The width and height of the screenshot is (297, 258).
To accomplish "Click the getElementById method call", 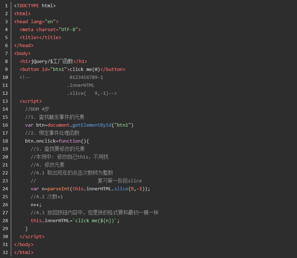I will (x=92, y=125).
